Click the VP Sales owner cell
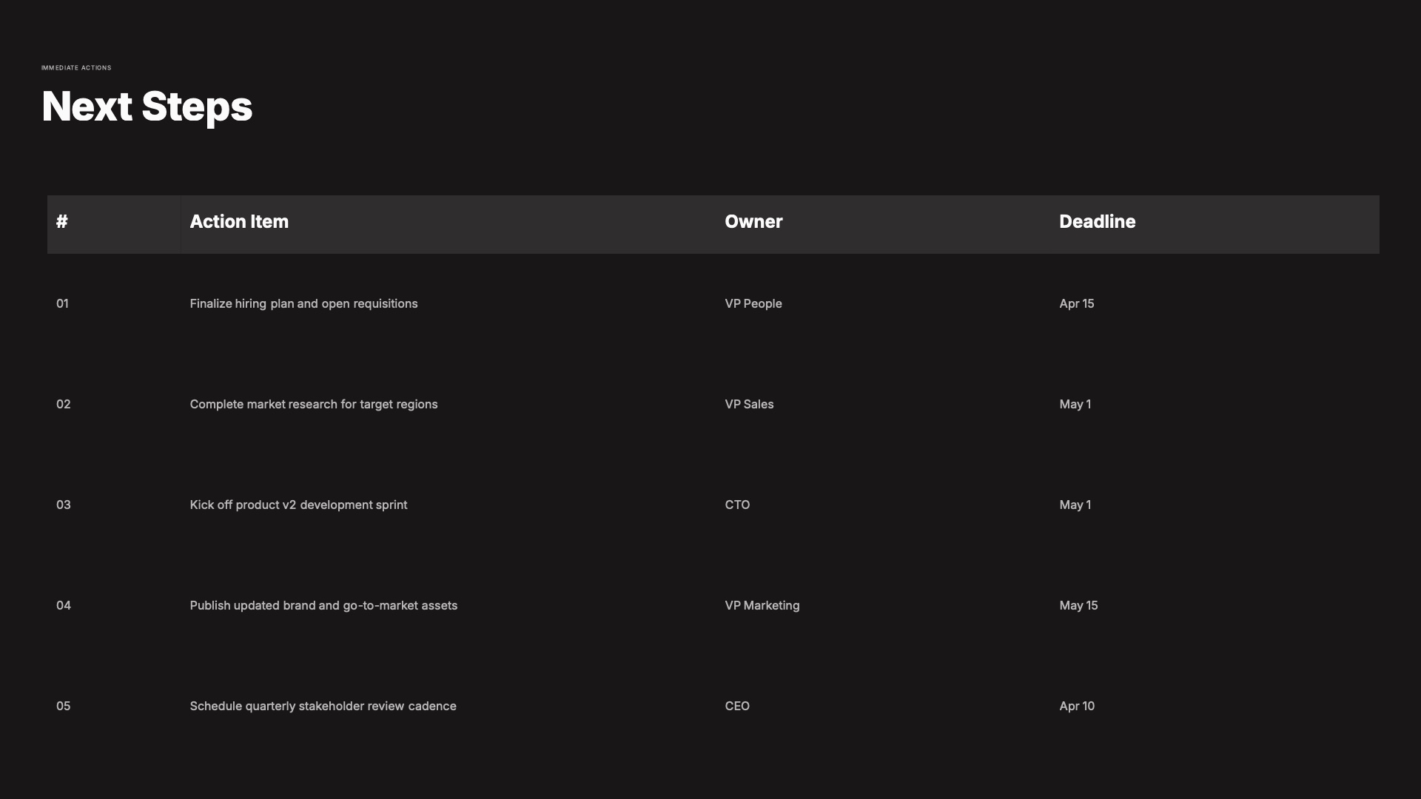The height and width of the screenshot is (799, 1421). coord(749,405)
